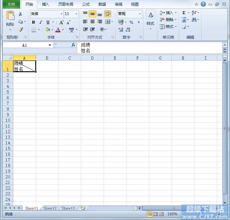This screenshot has width=230, height=220.
Task: Decrease indent
Action: point(85,30)
